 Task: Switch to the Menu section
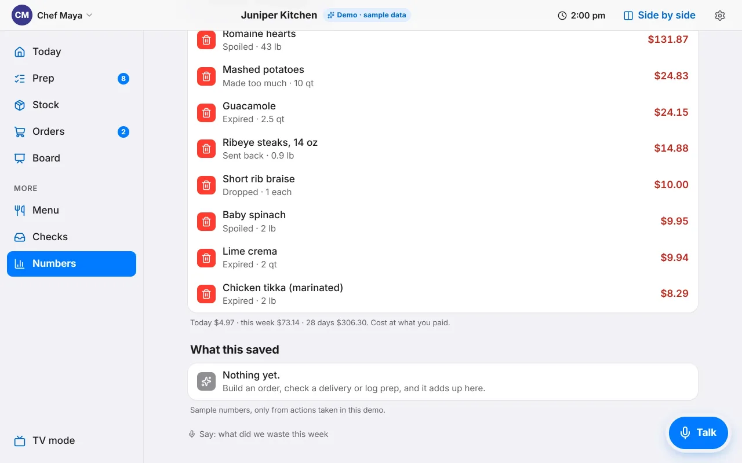pos(71,210)
